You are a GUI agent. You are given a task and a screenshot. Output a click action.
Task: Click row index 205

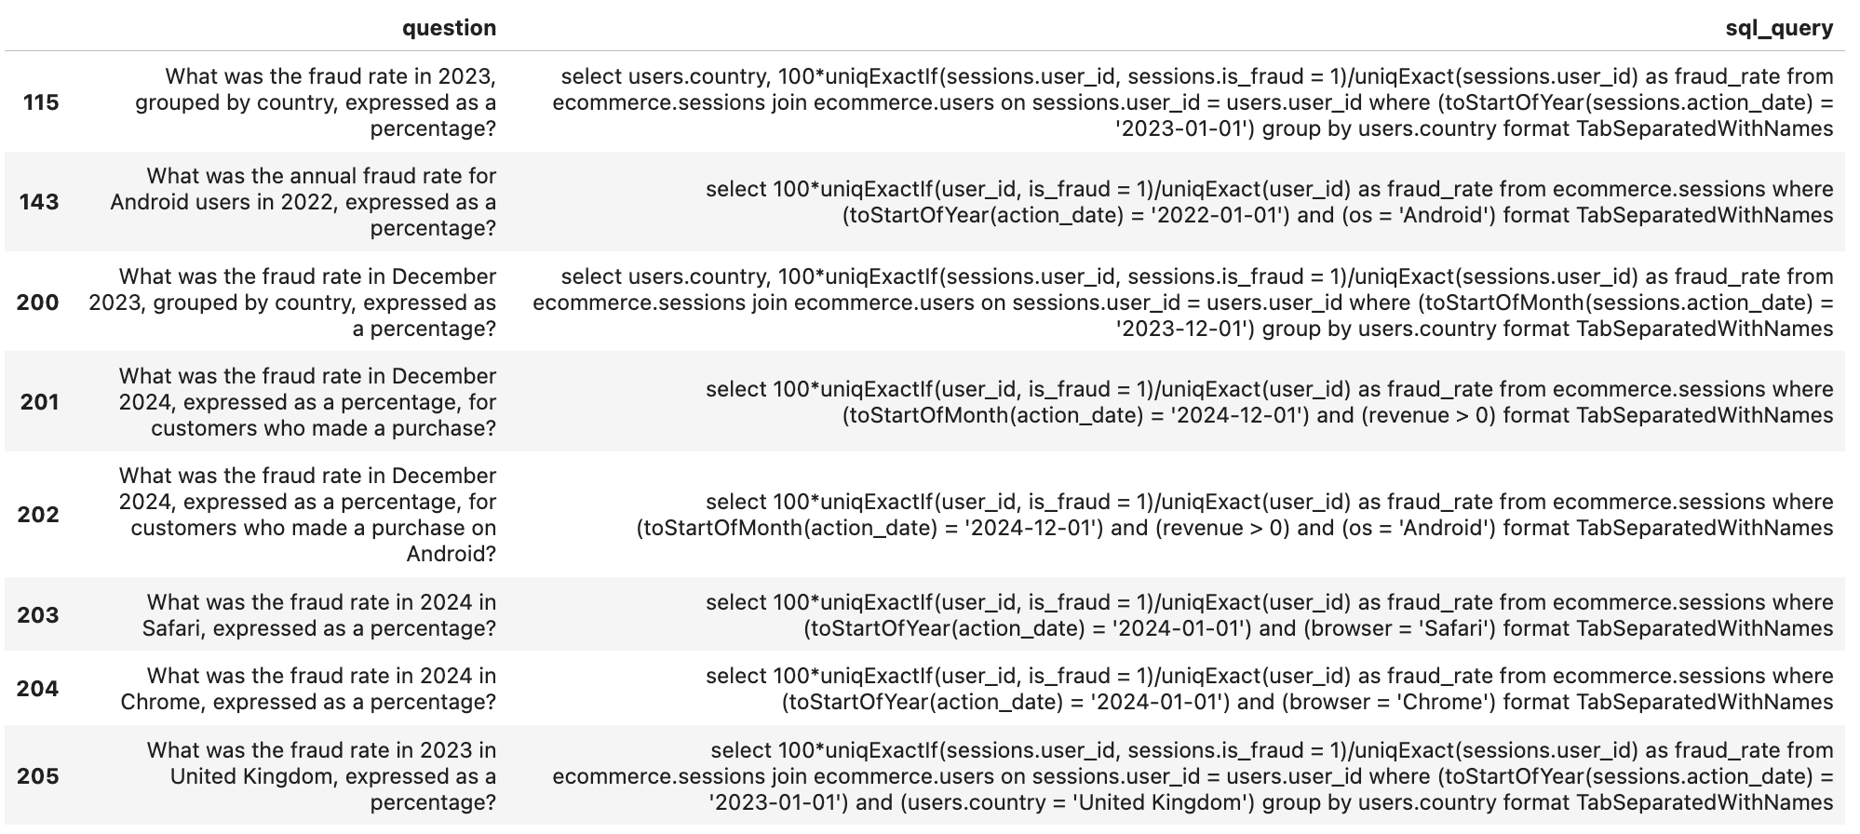[x=37, y=776]
